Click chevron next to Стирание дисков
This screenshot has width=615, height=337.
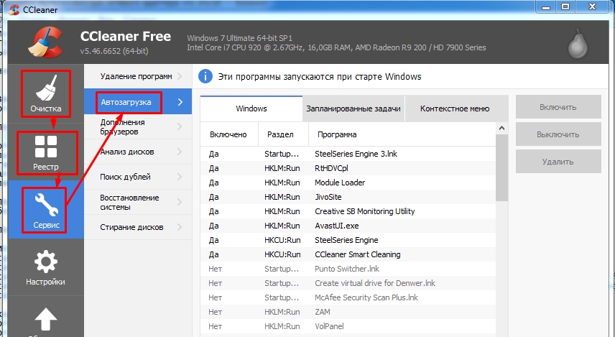pos(180,227)
